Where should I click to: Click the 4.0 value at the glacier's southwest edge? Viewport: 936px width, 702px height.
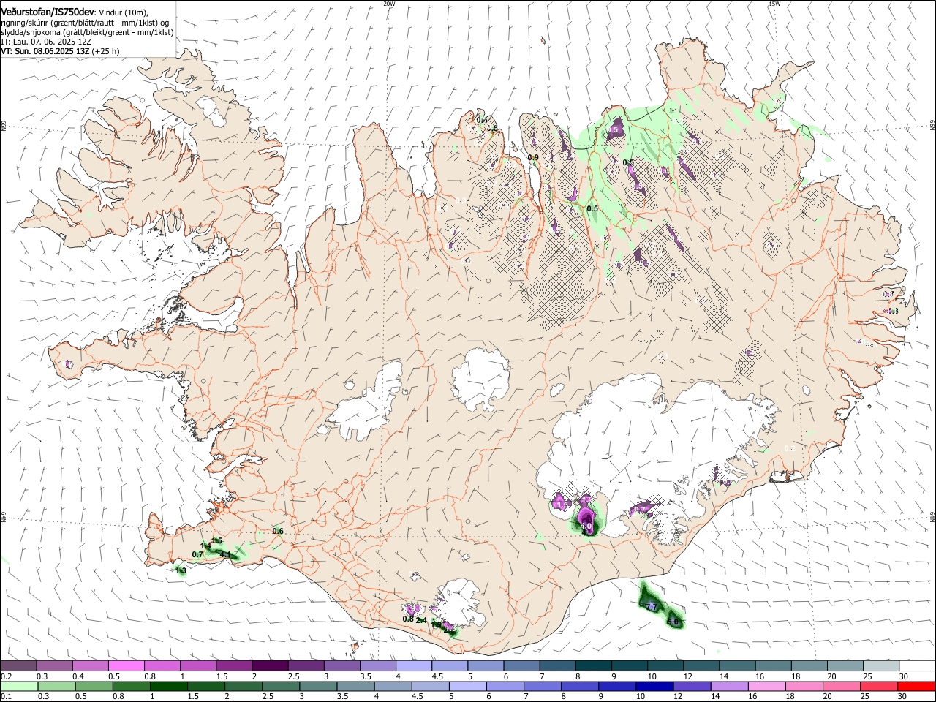586,526
